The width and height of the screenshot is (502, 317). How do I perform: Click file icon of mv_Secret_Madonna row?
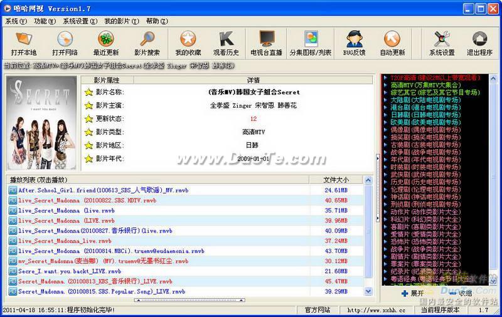(13, 261)
